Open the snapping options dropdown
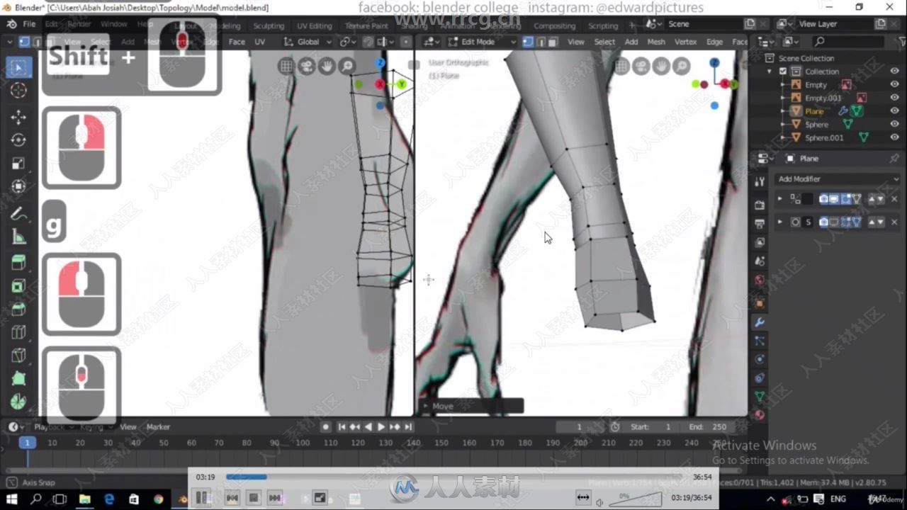 pyautogui.click(x=384, y=42)
